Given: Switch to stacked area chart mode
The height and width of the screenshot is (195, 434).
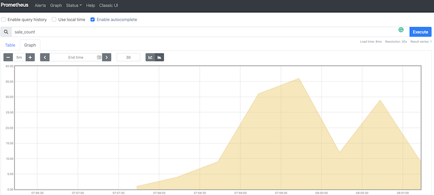Looking at the screenshot, I should coord(159,57).
